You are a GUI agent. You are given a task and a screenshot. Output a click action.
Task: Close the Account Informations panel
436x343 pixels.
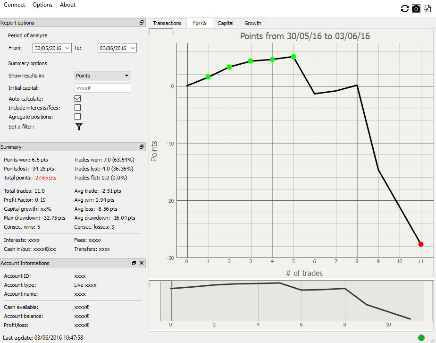point(142,263)
